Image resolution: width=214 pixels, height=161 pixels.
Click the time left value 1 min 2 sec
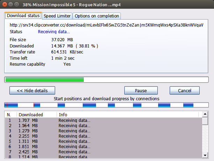pos(63,58)
